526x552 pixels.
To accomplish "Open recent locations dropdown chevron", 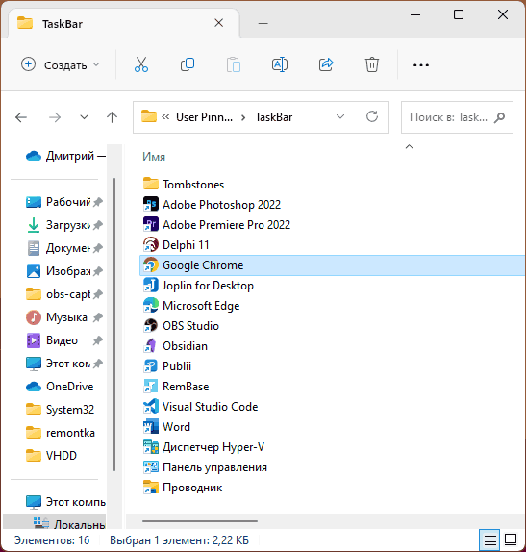I will point(84,117).
